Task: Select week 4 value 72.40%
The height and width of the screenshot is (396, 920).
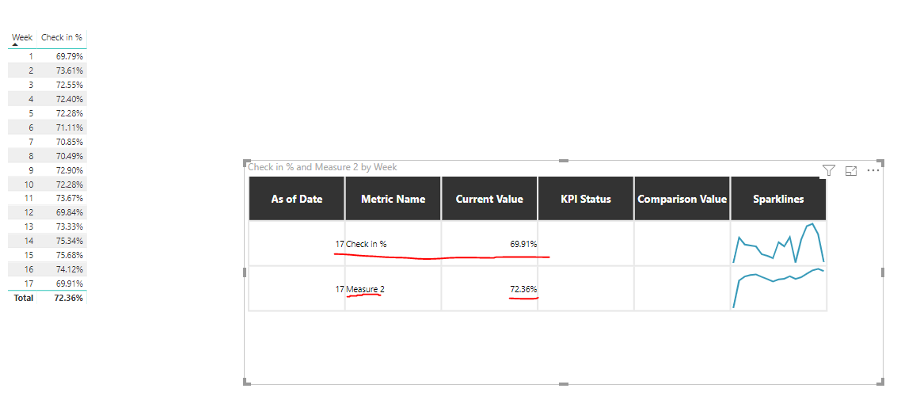Action: (x=69, y=98)
